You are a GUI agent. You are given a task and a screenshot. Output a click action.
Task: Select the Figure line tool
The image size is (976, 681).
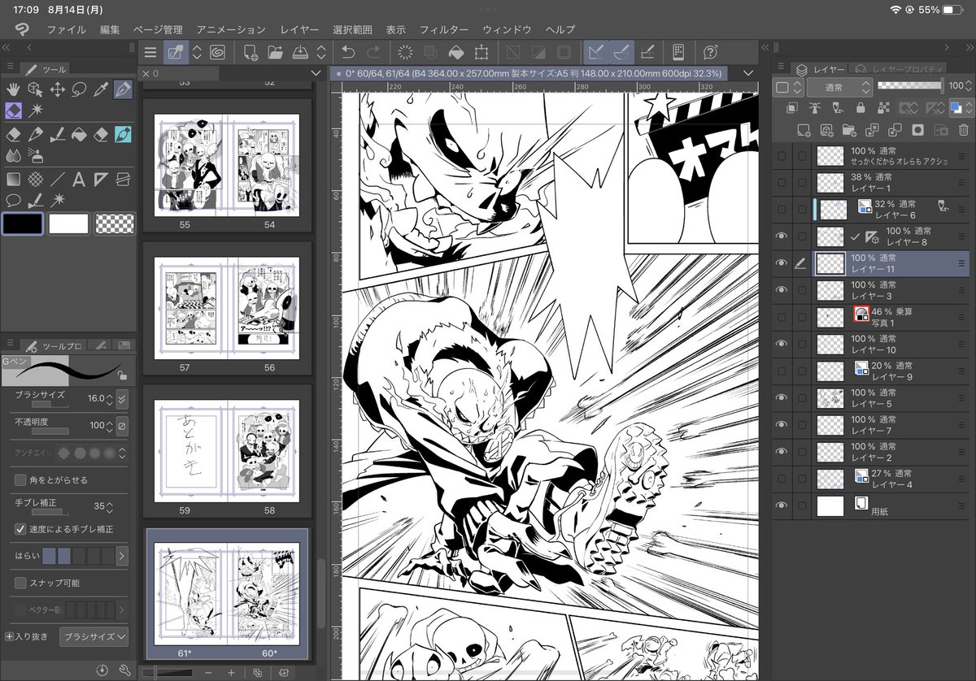coord(57,180)
